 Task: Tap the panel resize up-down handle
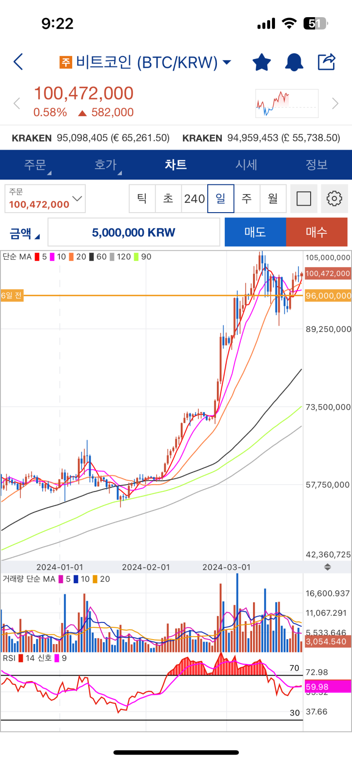327,567
